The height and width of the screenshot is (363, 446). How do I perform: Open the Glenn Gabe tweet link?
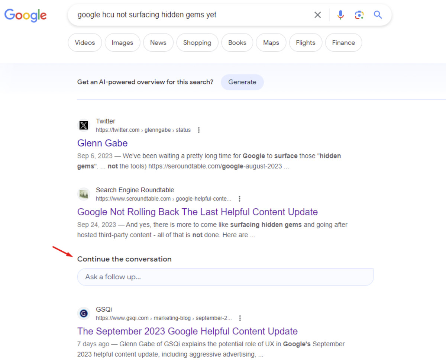(102, 143)
